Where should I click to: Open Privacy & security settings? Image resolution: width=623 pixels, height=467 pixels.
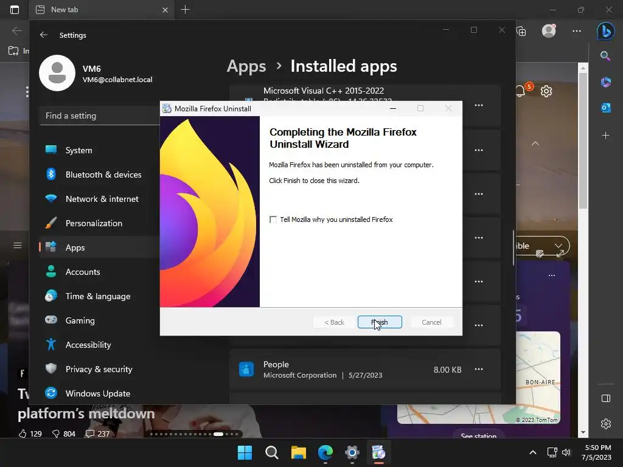point(99,369)
